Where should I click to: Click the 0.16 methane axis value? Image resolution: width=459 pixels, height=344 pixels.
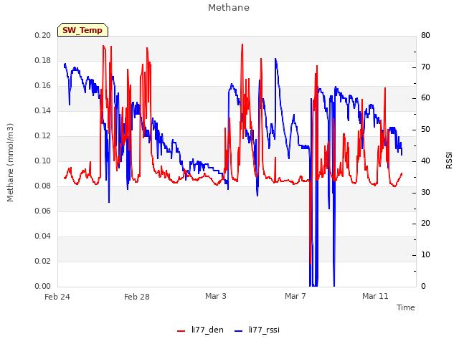pyautogui.click(x=43, y=86)
